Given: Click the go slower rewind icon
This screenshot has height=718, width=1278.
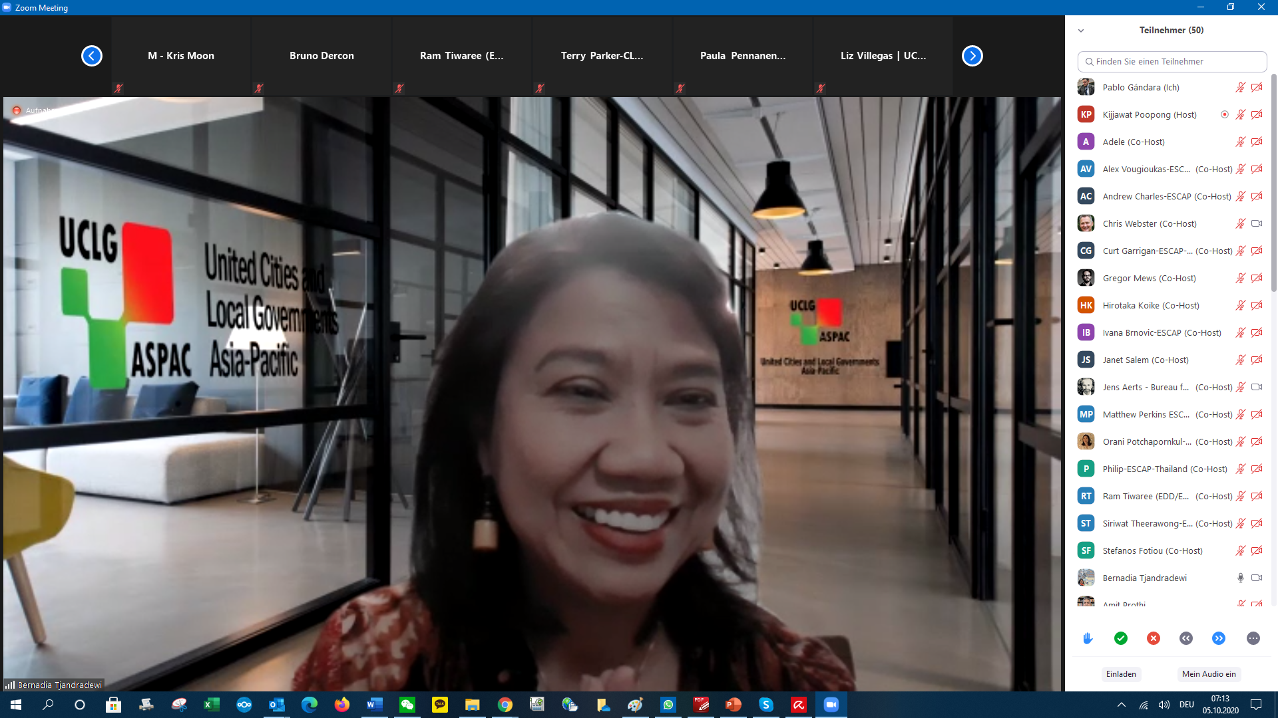Looking at the screenshot, I should pyautogui.click(x=1186, y=638).
